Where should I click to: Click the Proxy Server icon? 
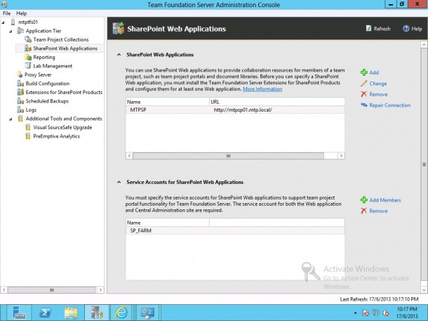[x=20, y=74]
